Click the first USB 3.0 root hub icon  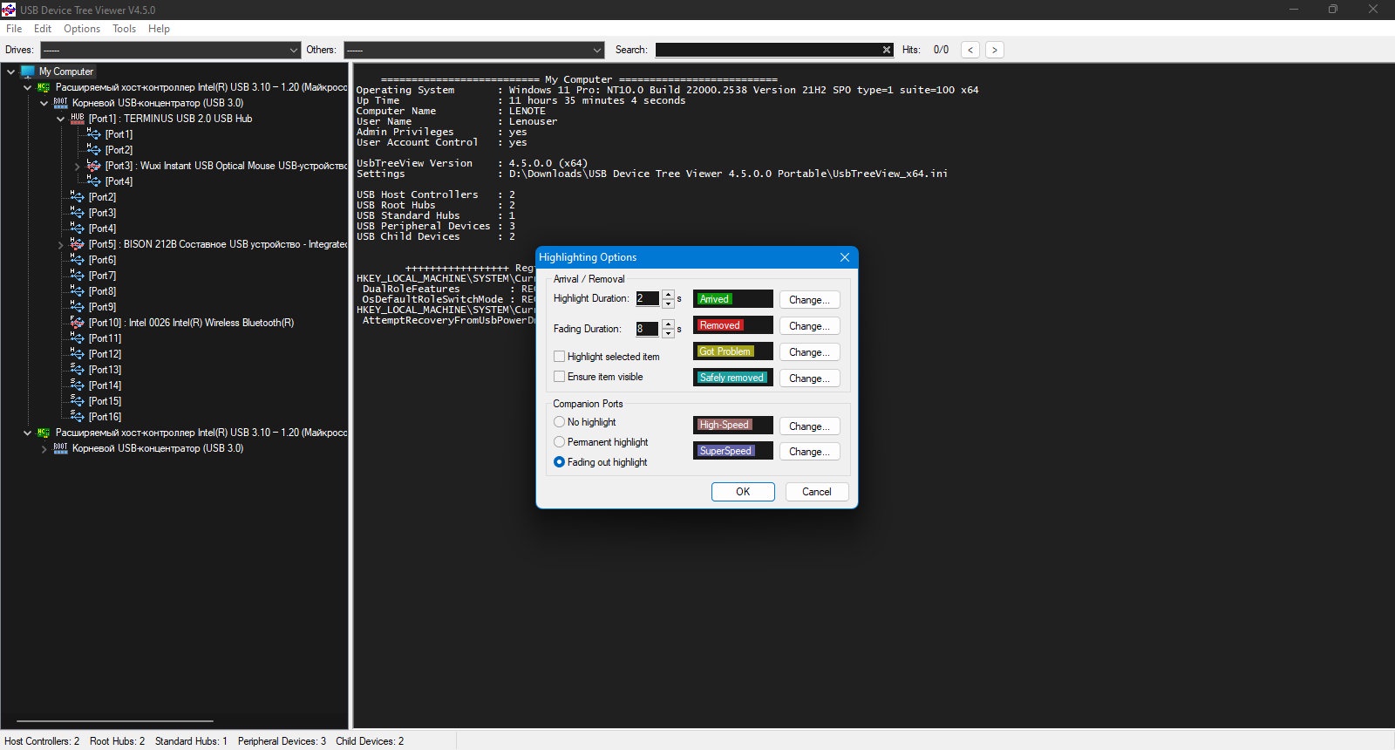tap(60, 103)
